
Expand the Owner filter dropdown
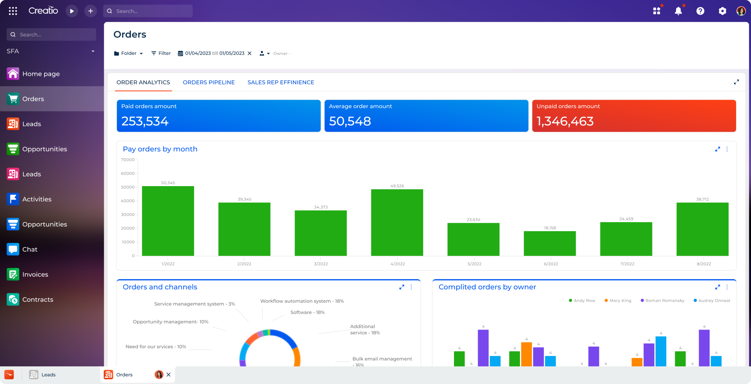pos(268,53)
